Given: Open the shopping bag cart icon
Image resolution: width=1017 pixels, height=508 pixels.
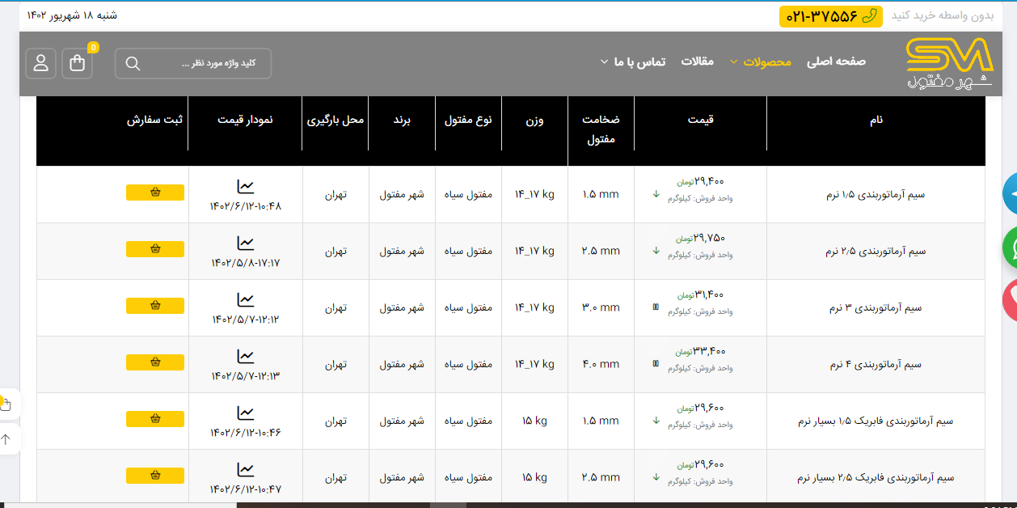Looking at the screenshot, I should [78, 63].
